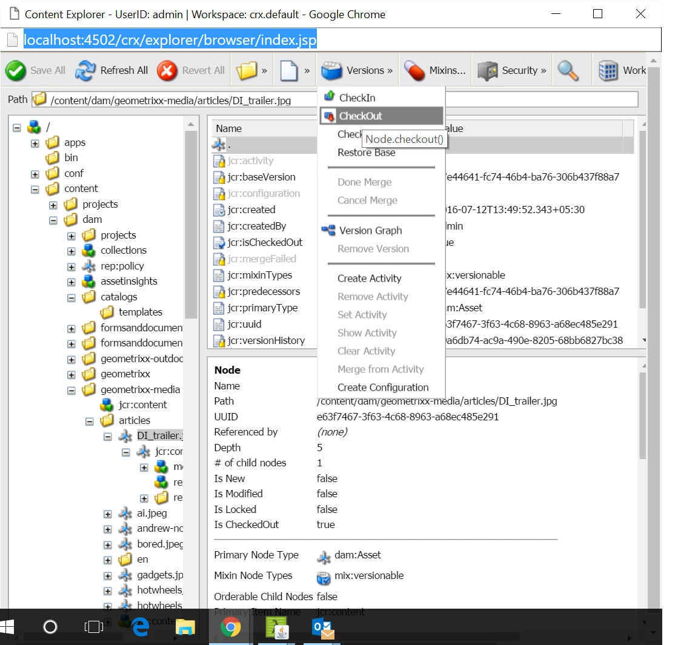The width and height of the screenshot is (698, 645).
Task: Click the red Revert All icon
Action: click(x=167, y=71)
